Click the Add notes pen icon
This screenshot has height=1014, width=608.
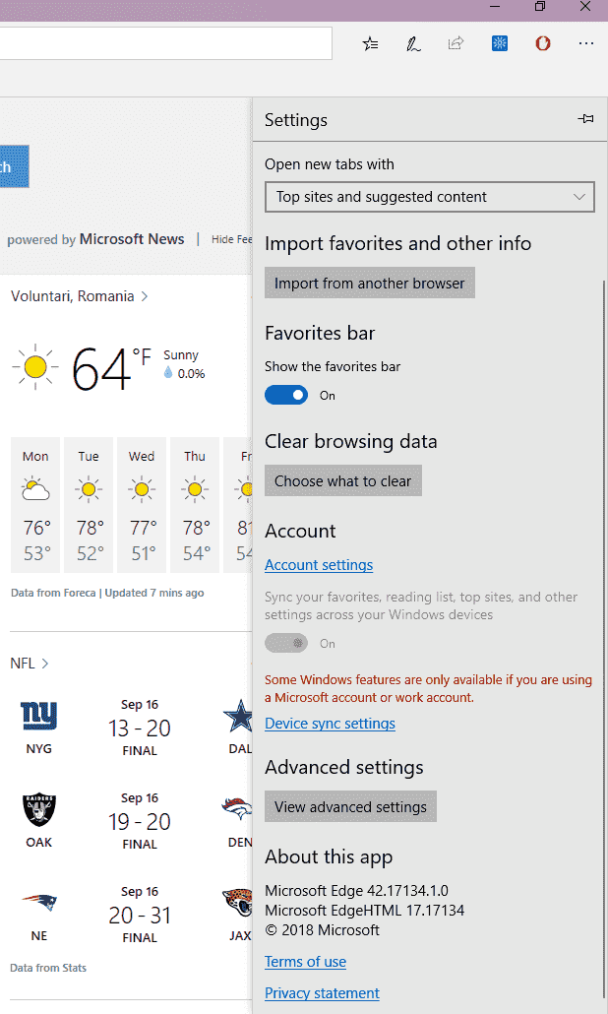pos(413,43)
